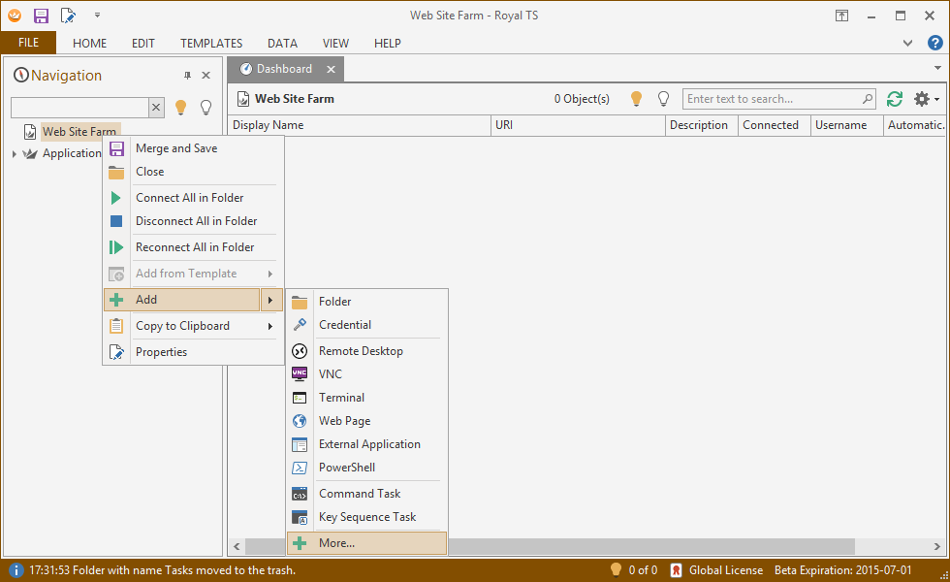Viewport: 950px width, 582px height.
Task: Click More... at bottom of submenu
Action: 336,543
